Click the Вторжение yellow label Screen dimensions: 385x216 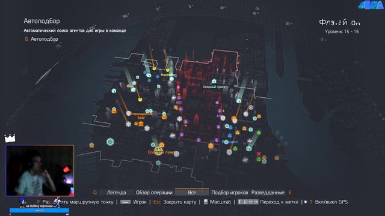coord(167,75)
